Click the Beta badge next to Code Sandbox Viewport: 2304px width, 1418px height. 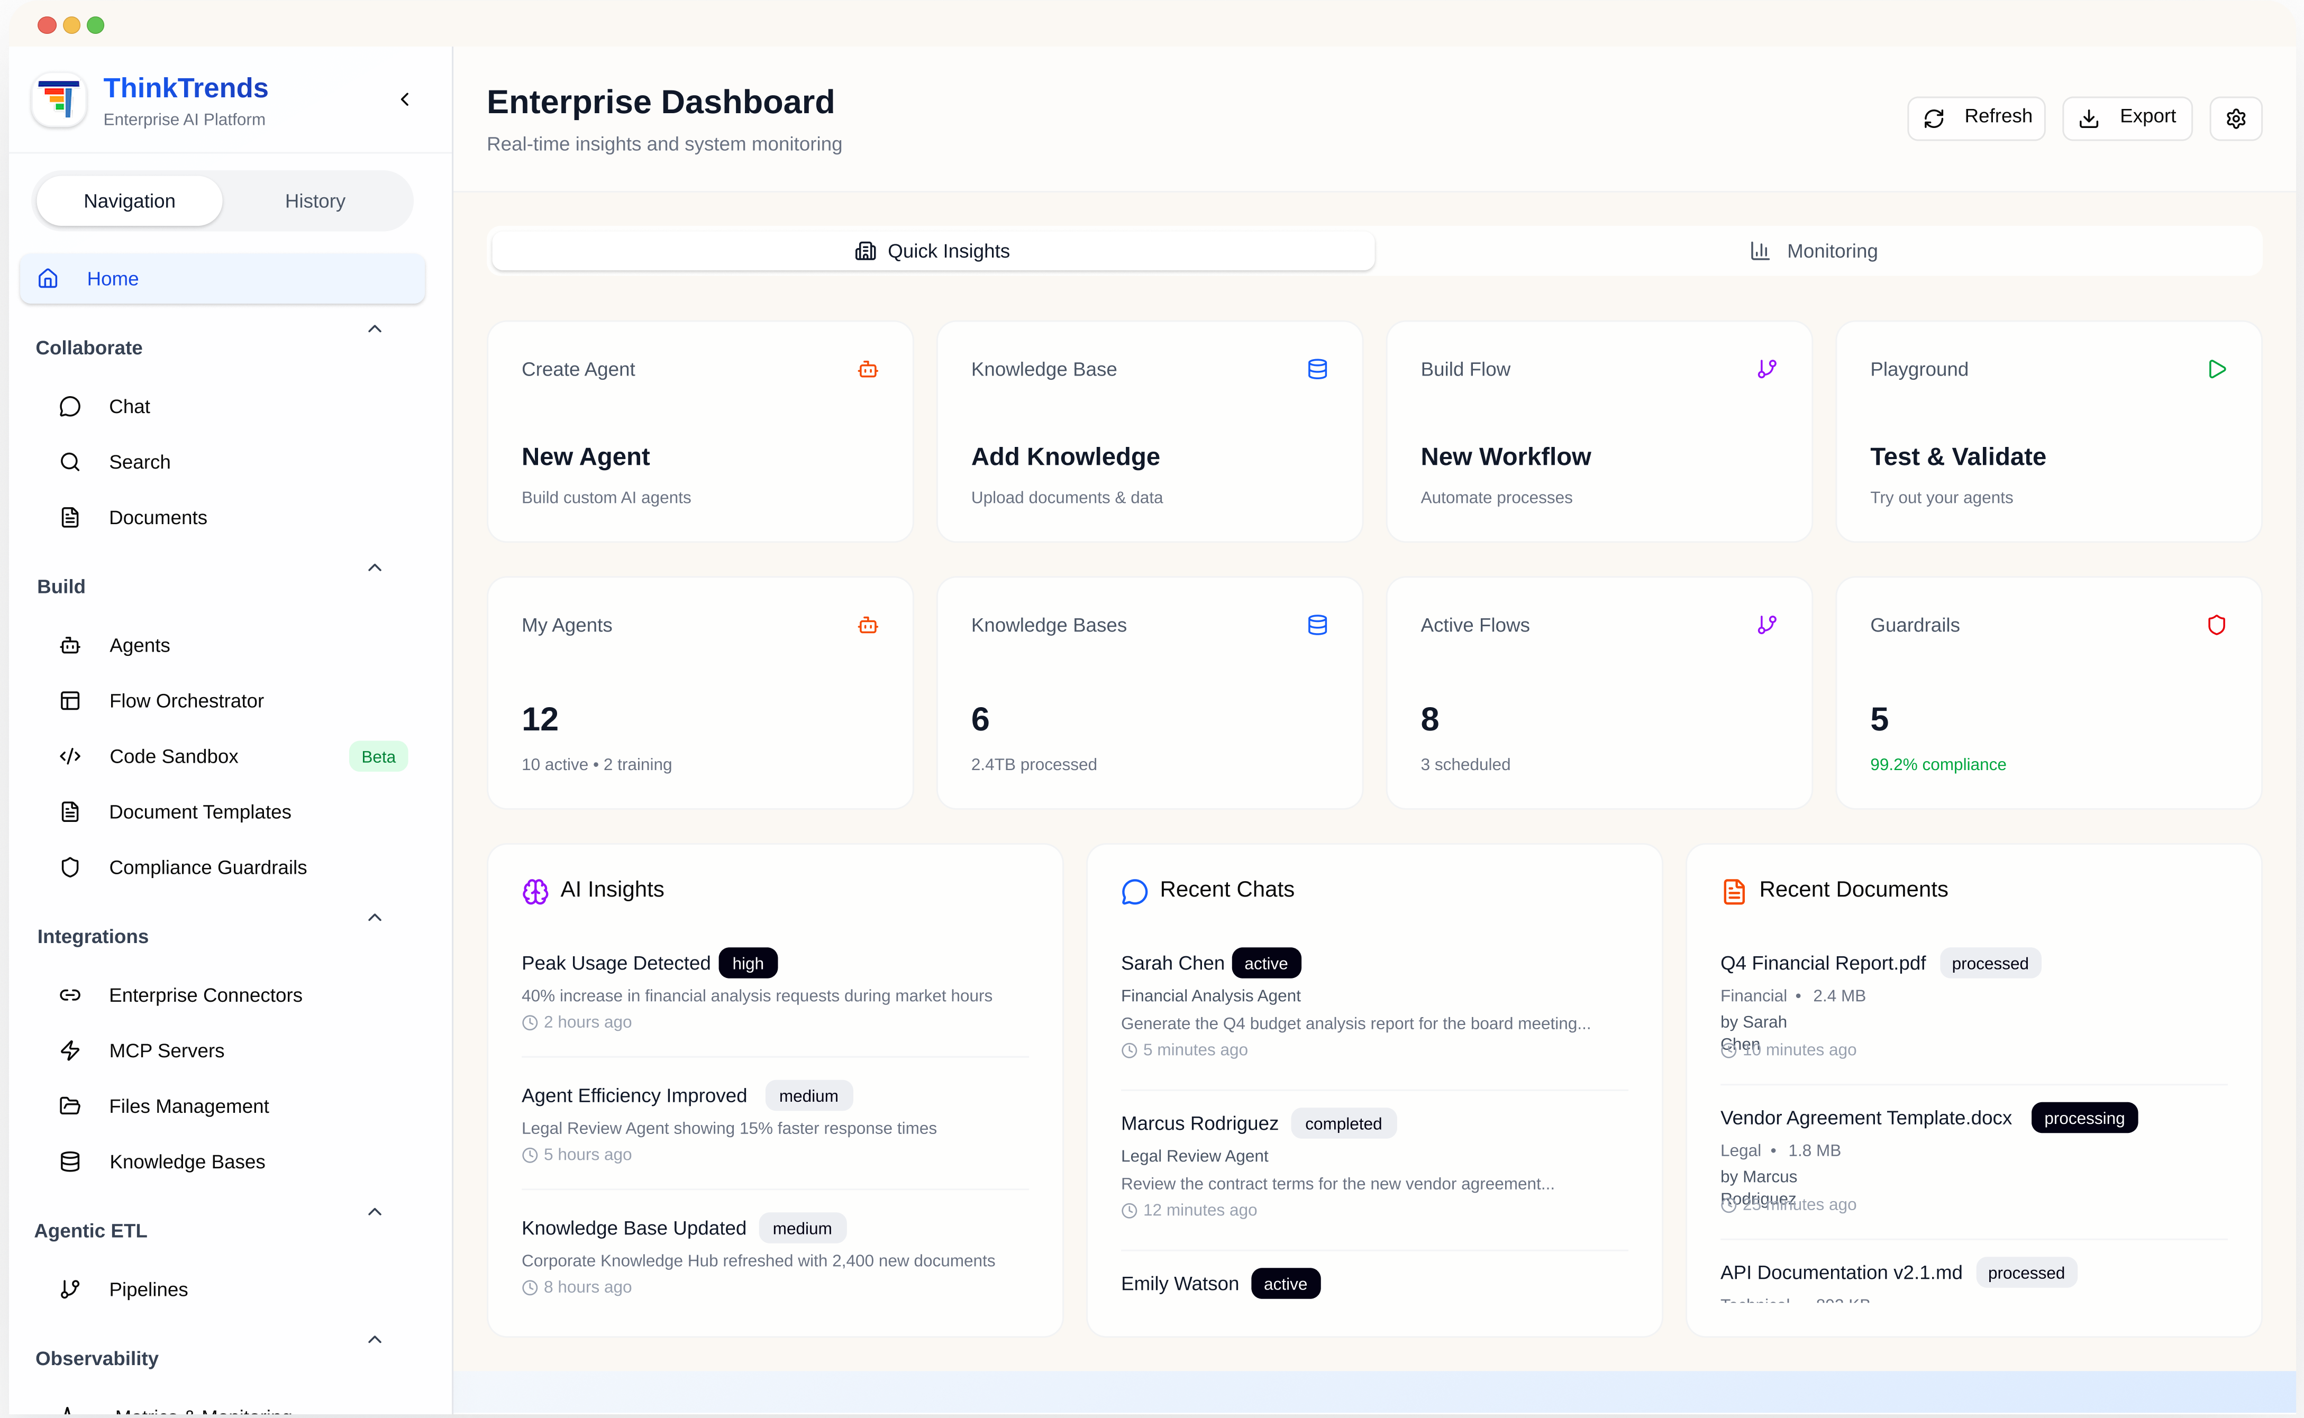click(x=378, y=757)
